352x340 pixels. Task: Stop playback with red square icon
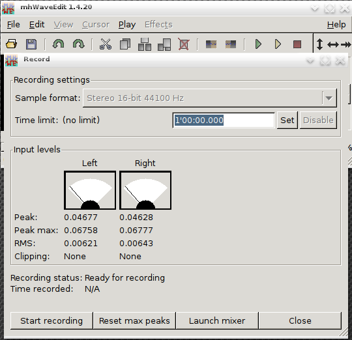[297, 44]
